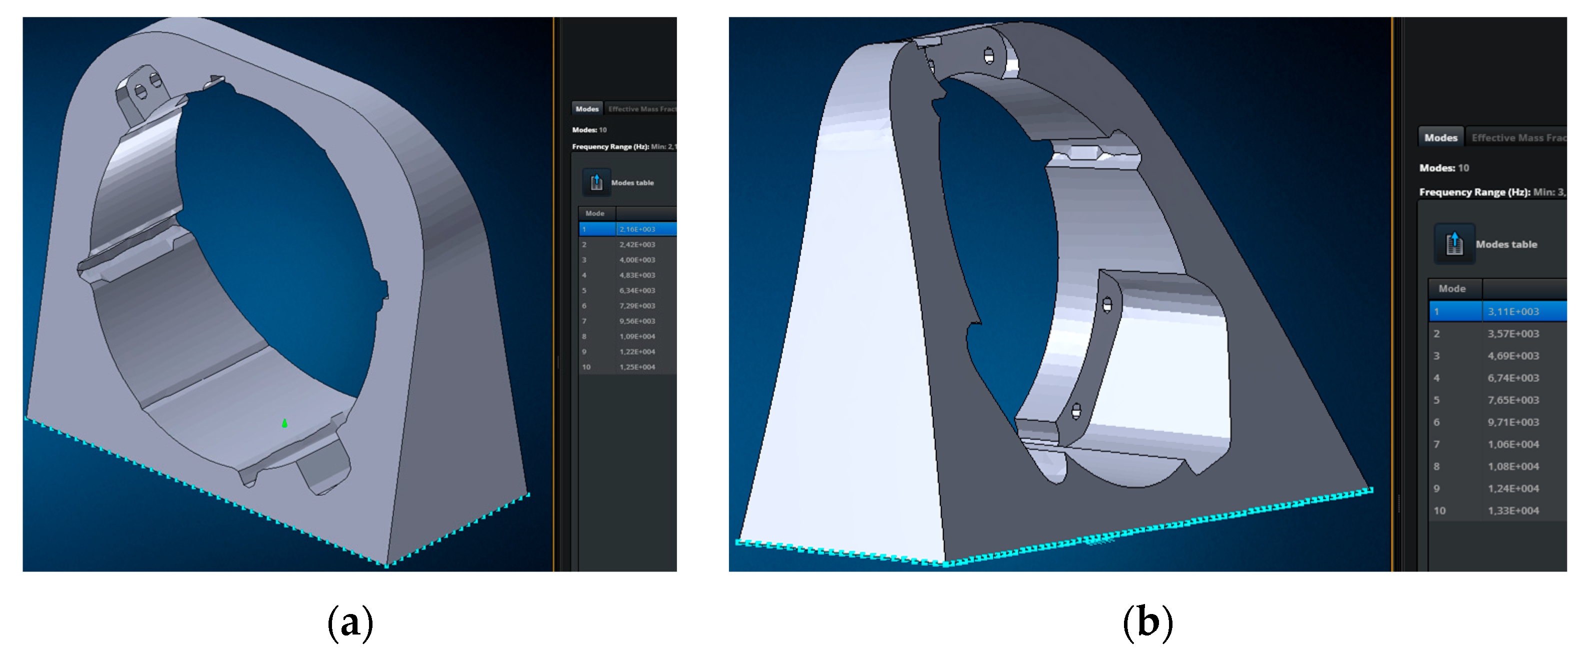1584x653 pixels.
Task: Select mode row with frequency 1,25E+004
Action: (x=636, y=367)
